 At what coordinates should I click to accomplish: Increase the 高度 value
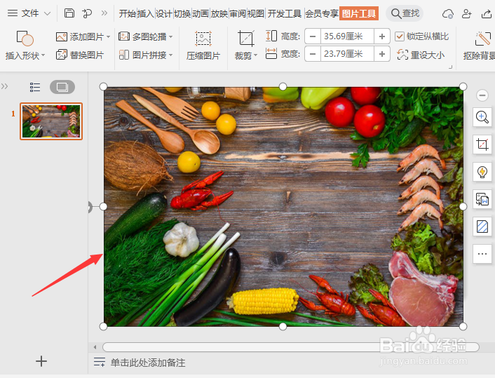[382, 36]
